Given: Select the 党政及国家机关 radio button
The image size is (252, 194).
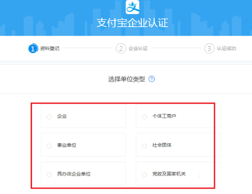Looking at the screenshot, I should [x=144, y=175].
